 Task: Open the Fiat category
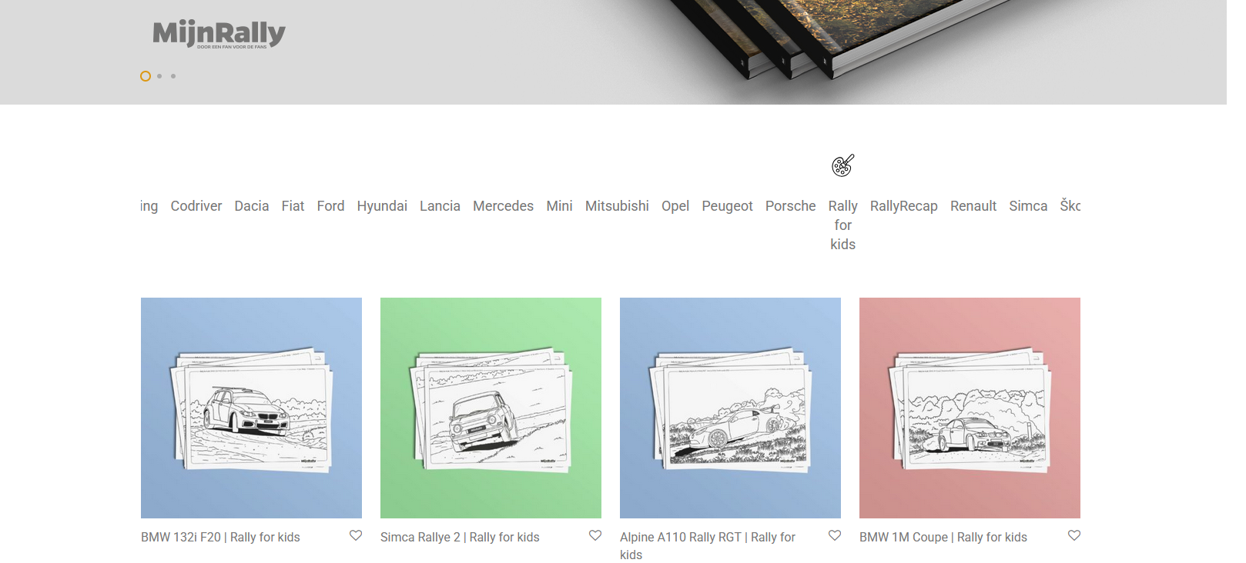coord(293,206)
